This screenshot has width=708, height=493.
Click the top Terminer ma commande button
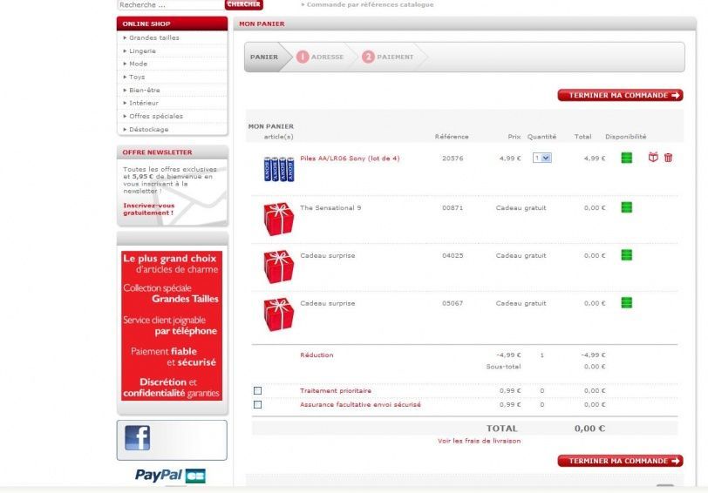[x=620, y=95]
